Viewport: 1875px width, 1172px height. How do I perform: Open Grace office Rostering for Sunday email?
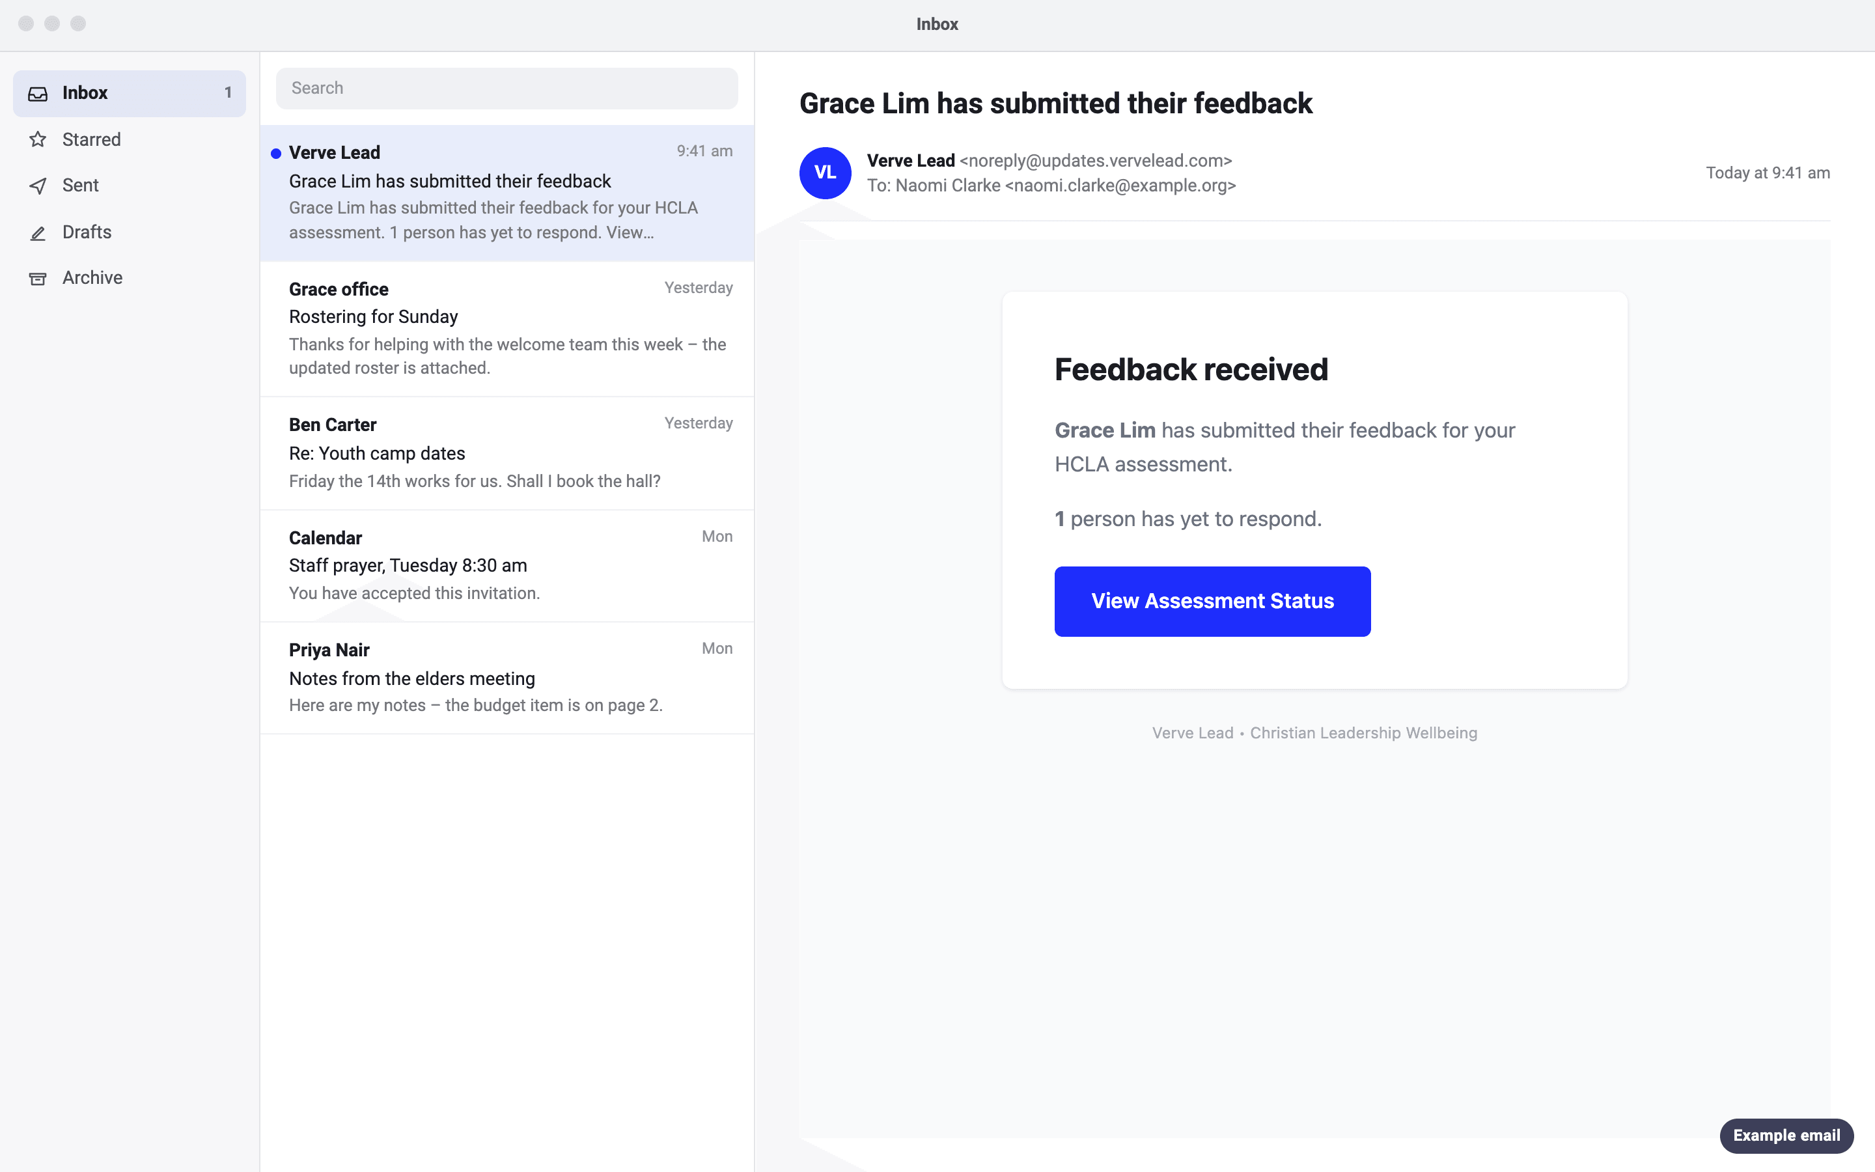[x=507, y=329]
